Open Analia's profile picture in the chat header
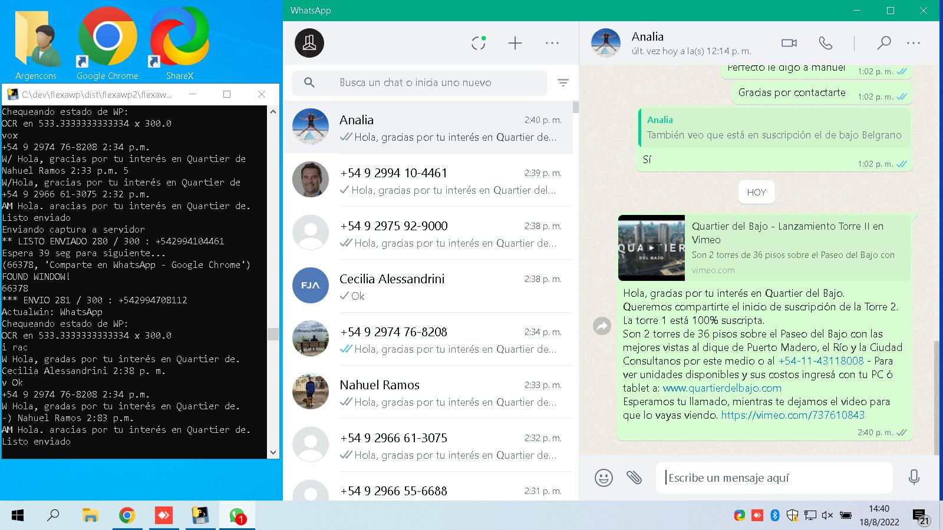Viewport: 943px width, 530px height. (x=606, y=43)
